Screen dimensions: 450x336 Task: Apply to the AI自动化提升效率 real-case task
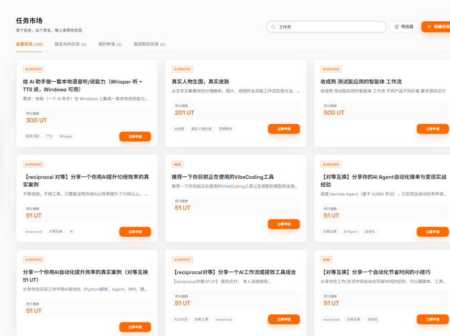[135, 327]
